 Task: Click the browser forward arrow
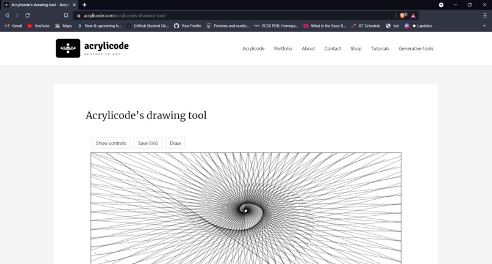pos(17,15)
